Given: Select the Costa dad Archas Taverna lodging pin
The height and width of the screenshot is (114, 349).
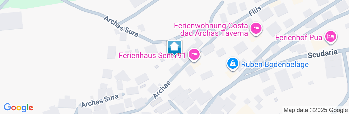Looking at the screenshot, I should 256,29.
